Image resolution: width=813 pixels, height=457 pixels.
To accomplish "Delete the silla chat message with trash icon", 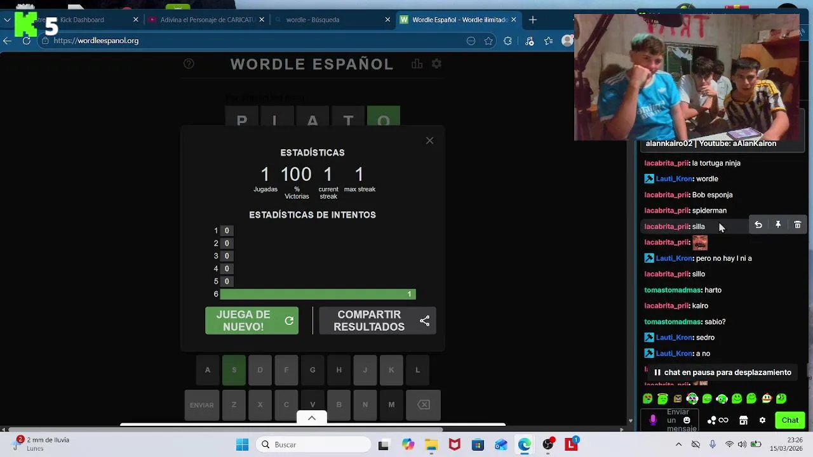I will [x=797, y=225].
